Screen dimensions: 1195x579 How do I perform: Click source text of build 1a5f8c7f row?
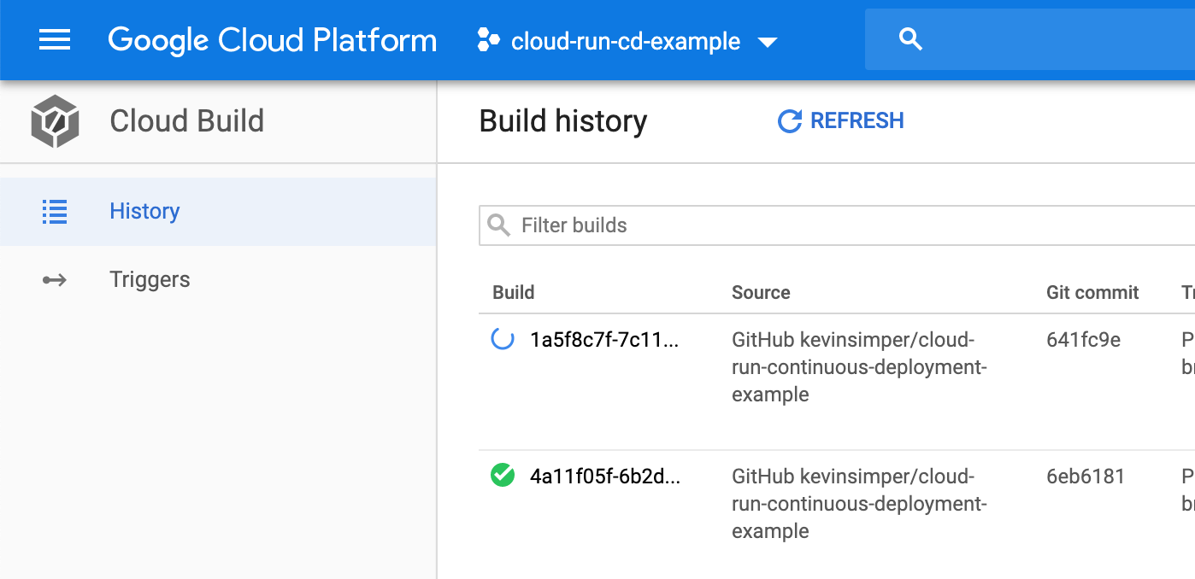pyautogui.click(x=859, y=367)
